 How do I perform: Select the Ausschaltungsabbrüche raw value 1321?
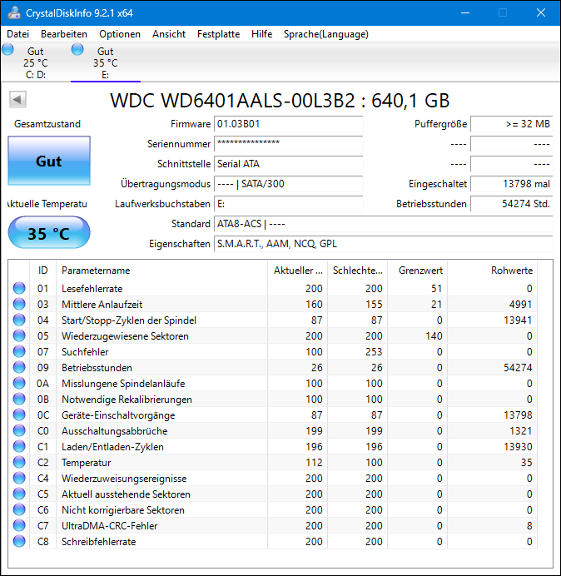point(520,431)
